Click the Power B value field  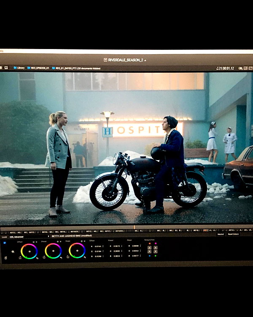click(117, 256)
